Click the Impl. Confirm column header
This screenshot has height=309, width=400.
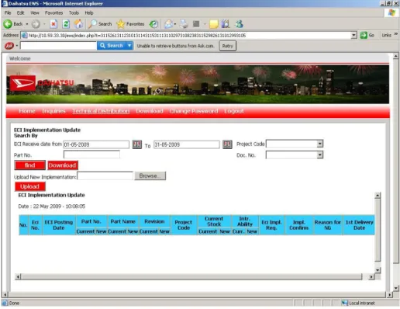click(298, 225)
